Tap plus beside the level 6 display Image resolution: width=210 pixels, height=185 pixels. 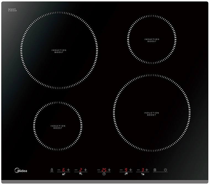[x=68, y=170]
